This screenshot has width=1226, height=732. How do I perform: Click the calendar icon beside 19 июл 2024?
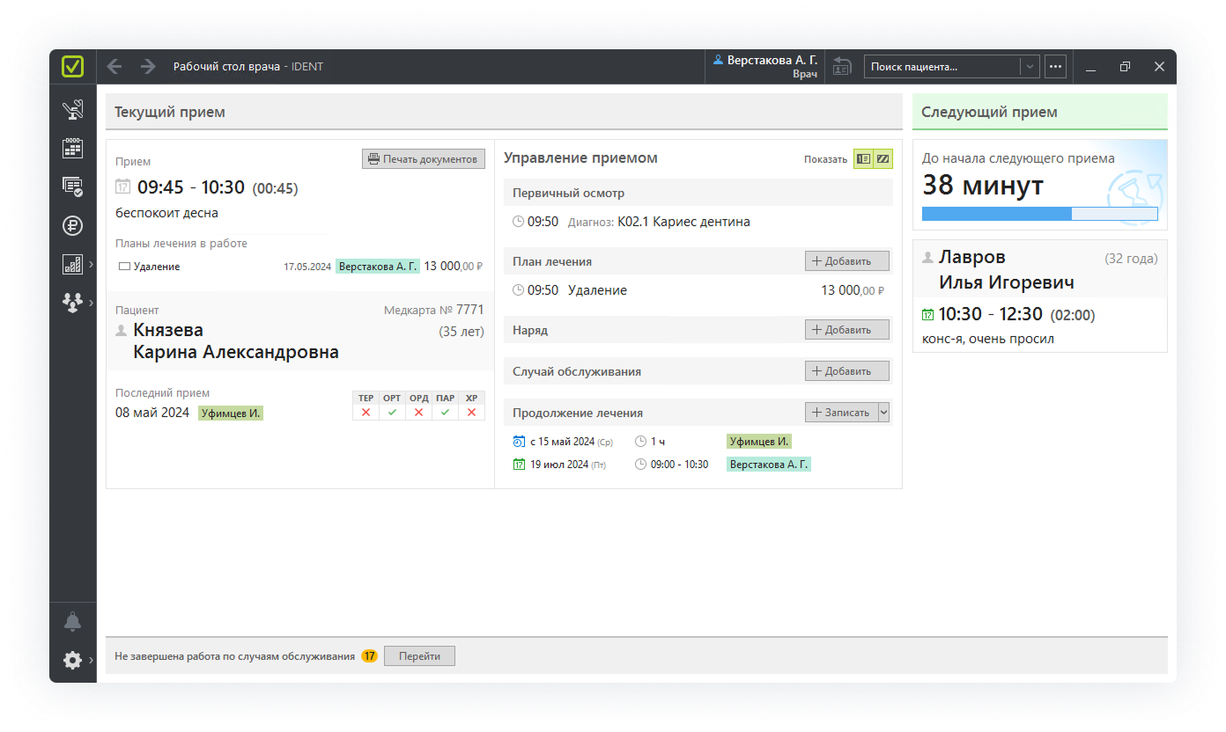pos(519,465)
